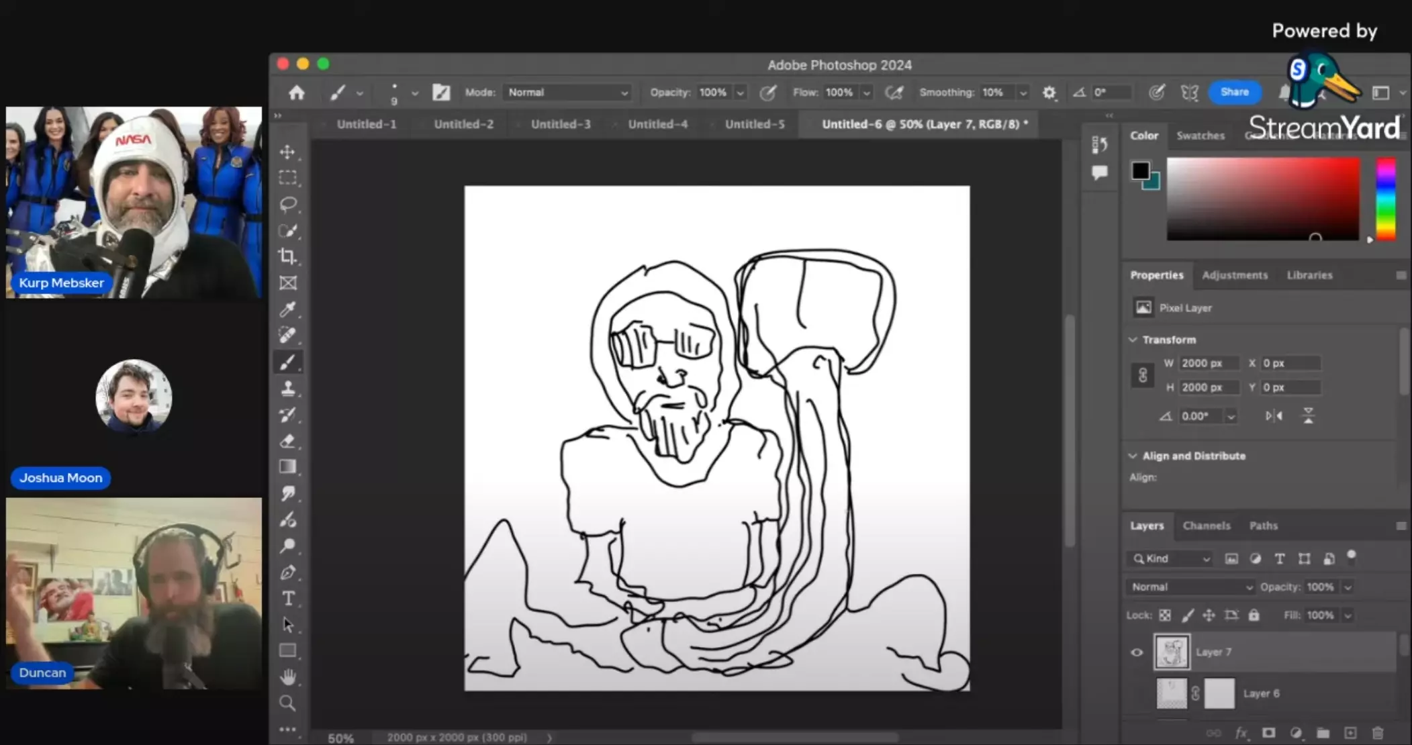This screenshot has height=745, width=1412.
Task: Toggle lock all on layer
Action: [x=1254, y=615]
